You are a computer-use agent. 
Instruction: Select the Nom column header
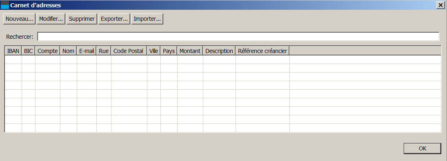[x=69, y=51]
